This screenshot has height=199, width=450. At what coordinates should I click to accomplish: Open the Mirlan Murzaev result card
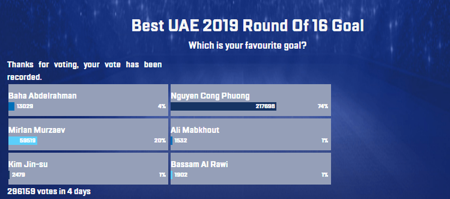click(x=88, y=134)
